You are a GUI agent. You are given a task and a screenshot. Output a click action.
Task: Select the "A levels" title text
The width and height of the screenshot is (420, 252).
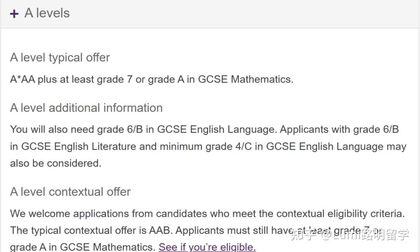click(x=47, y=13)
